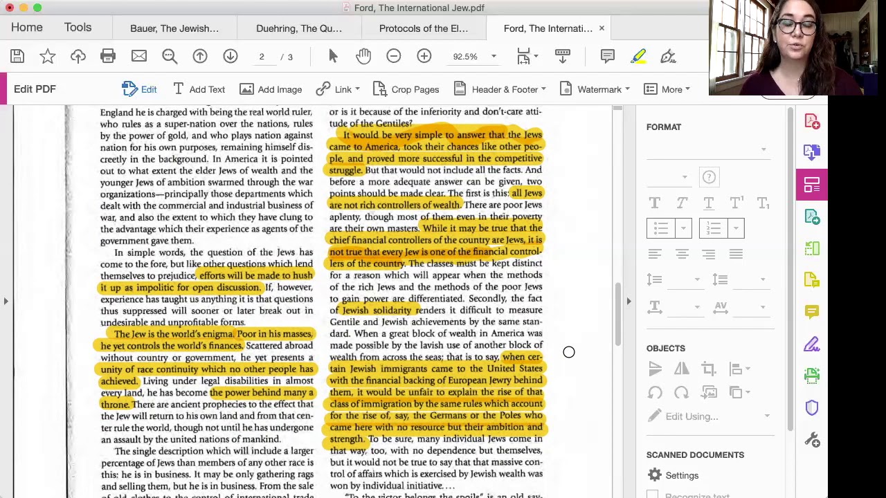Switch to the Home tab
The height and width of the screenshot is (498, 886).
[26, 28]
